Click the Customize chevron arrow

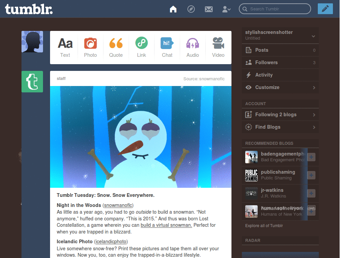tap(314, 88)
